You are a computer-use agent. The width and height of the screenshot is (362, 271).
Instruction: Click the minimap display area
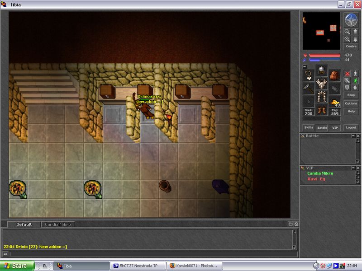[321, 31]
